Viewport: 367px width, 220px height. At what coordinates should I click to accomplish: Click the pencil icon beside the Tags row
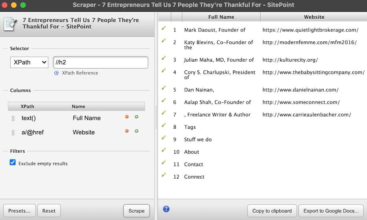164,125
